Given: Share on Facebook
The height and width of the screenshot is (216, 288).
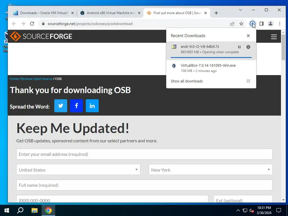Looking at the screenshot, I should pos(76,106).
